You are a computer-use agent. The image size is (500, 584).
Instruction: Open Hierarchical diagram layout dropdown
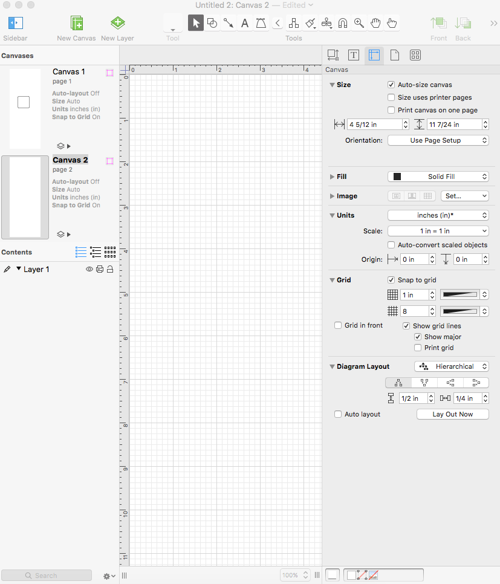[x=452, y=366]
